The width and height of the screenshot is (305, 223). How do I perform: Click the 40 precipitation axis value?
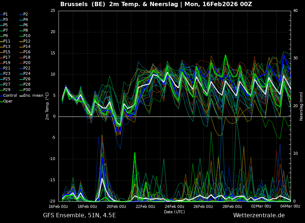(295, 10)
